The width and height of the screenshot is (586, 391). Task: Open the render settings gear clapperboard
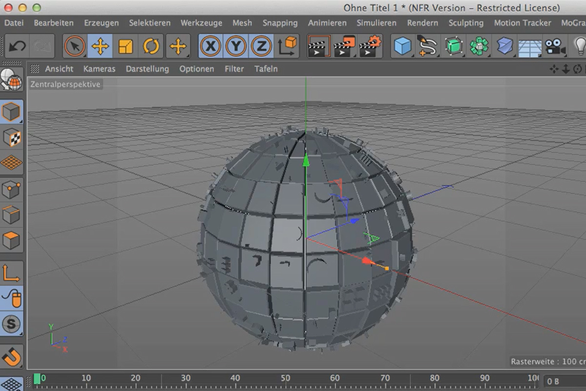click(x=370, y=46)
